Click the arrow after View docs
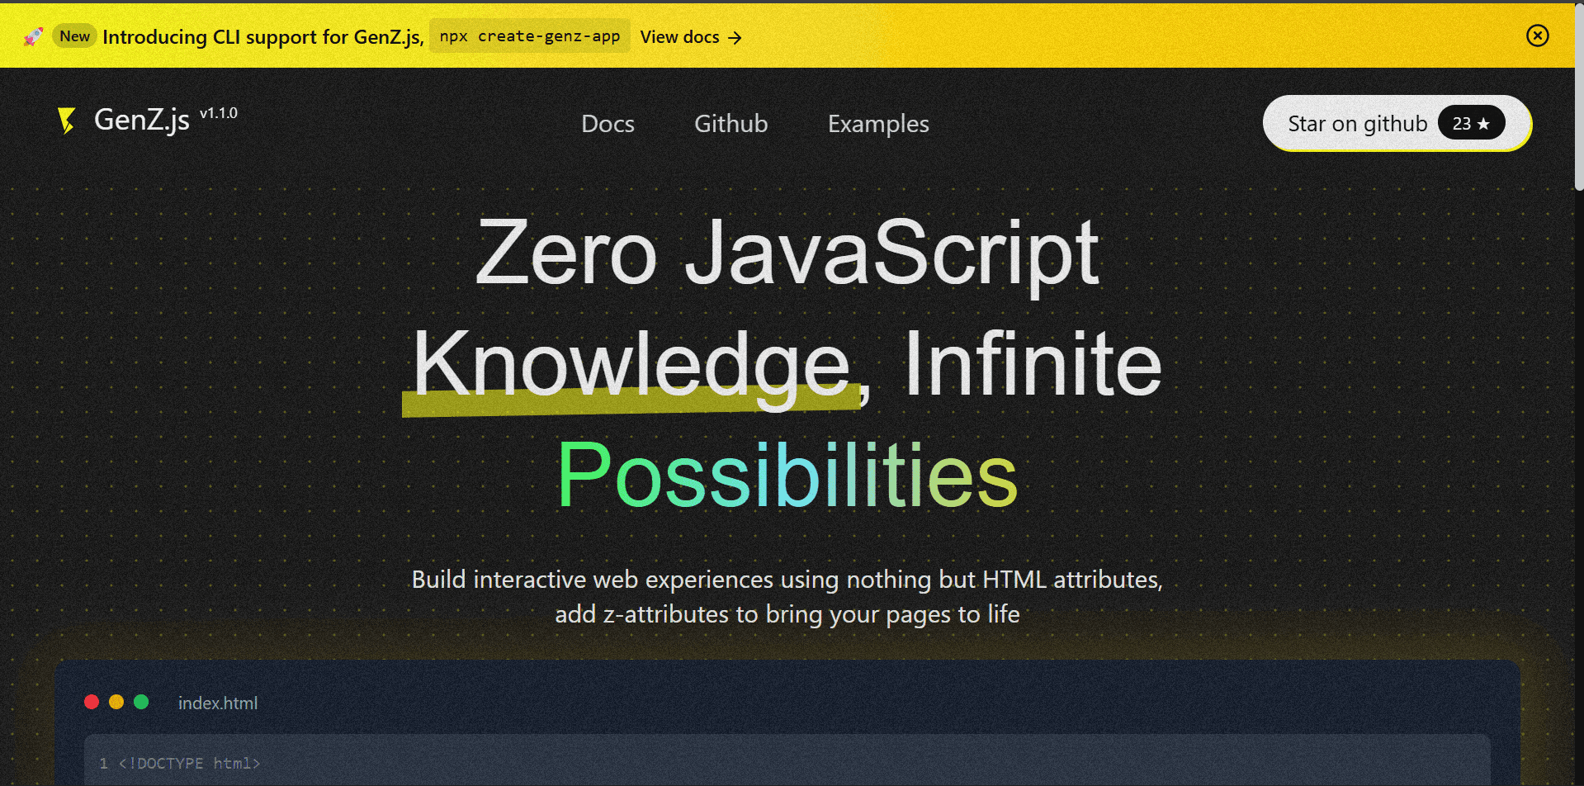Viewport: 1584px width, 786px height. (735, 38)
